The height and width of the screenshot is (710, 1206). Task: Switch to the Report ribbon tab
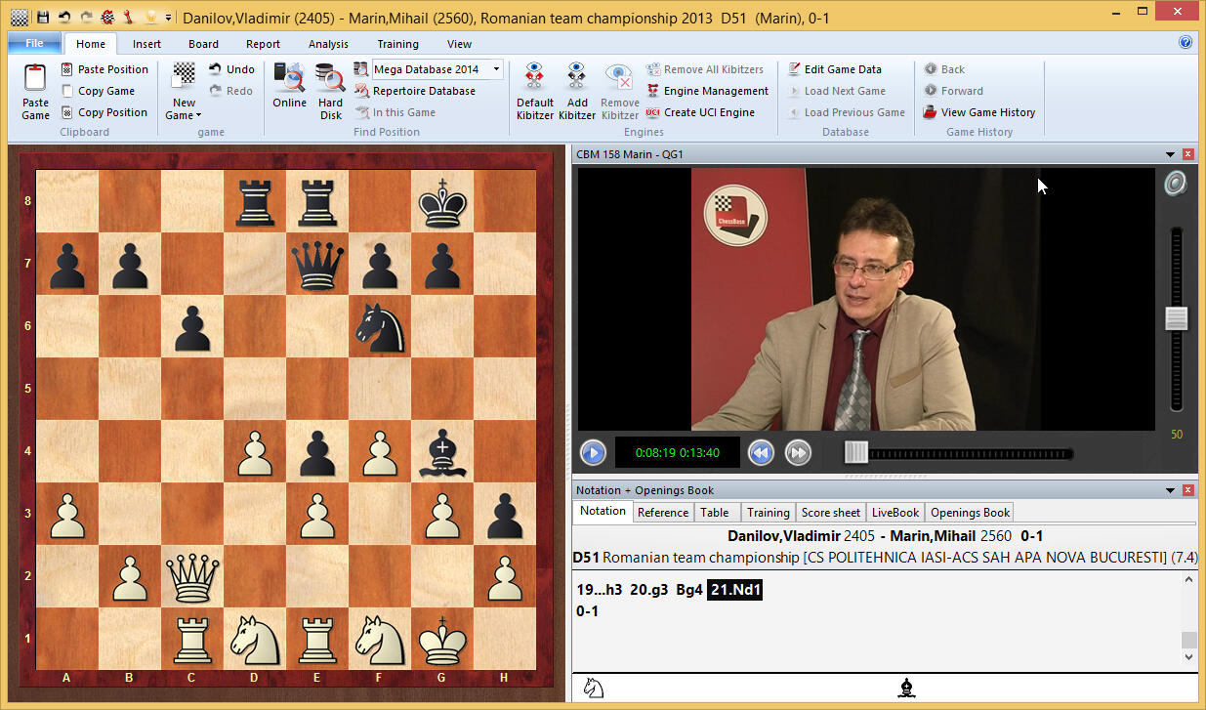[263, 44]
